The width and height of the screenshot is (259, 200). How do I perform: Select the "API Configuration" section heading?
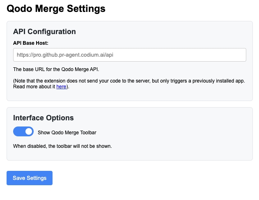click(x=44, y=32)
